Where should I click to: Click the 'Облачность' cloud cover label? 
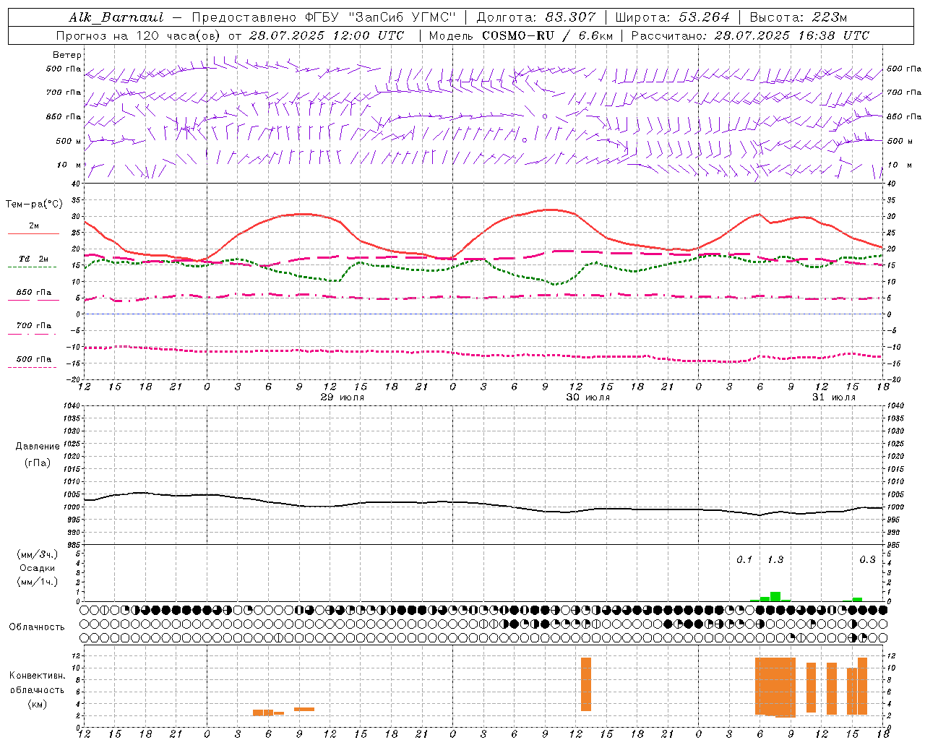click(37, 627)
